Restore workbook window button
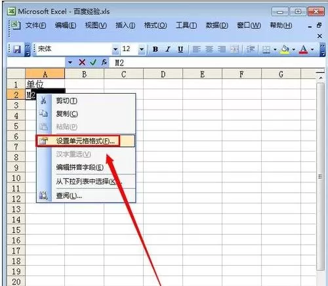This screenshot has height=286, width=328. (x=319, y=26)
